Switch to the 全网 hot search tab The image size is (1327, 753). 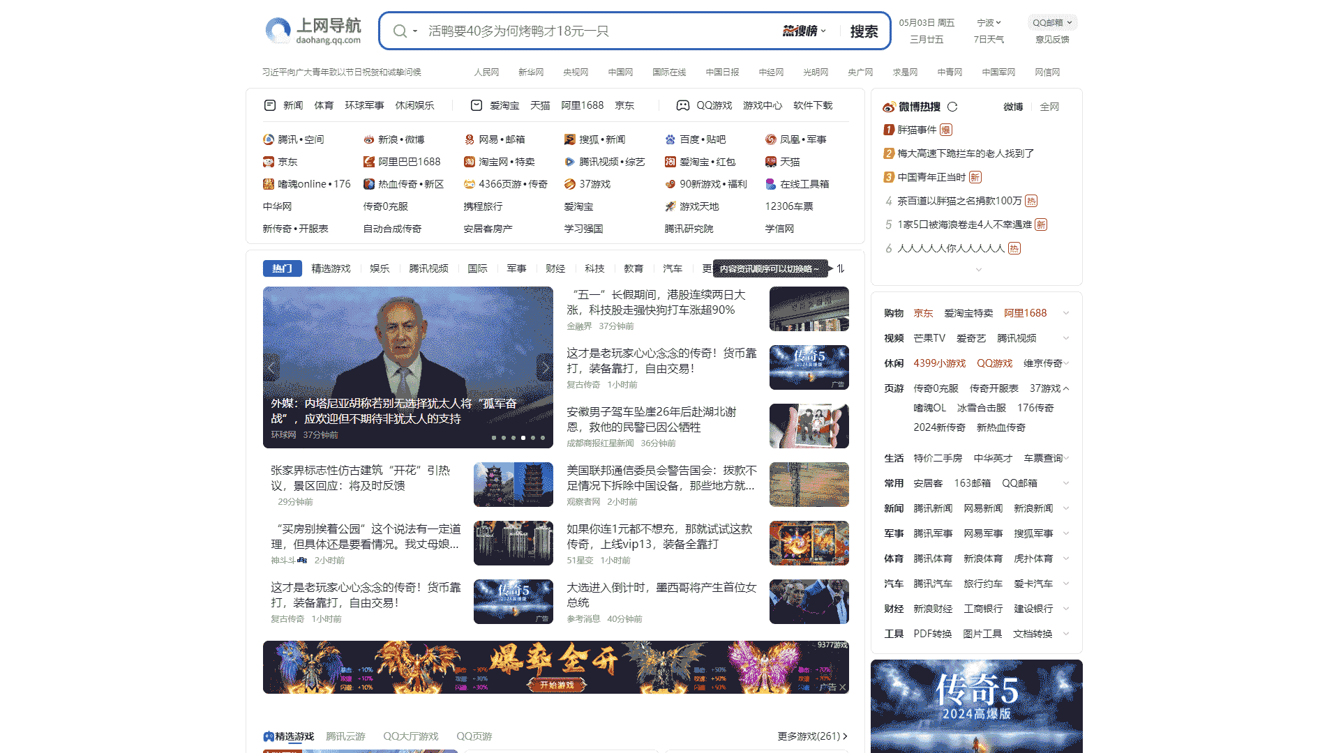point(1049,107)
